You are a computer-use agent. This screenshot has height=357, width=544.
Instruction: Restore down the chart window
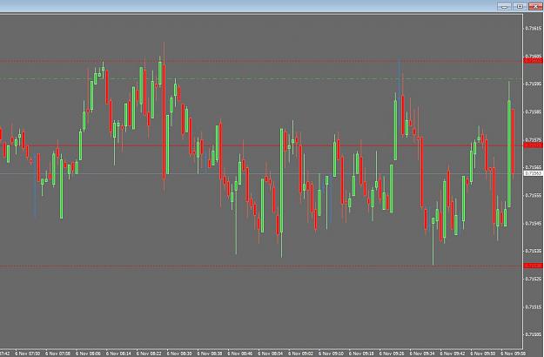520,6
